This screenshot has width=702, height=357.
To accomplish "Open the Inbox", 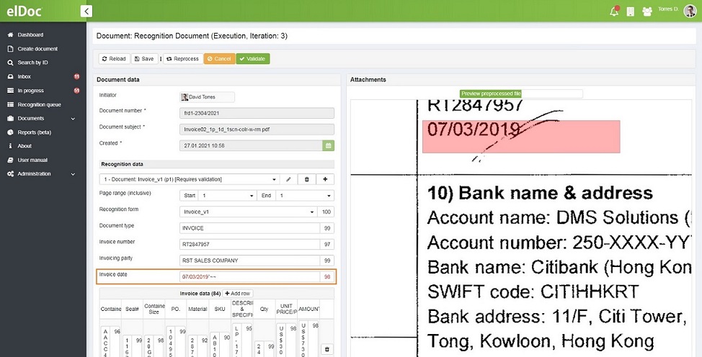I will pos(25,76).
